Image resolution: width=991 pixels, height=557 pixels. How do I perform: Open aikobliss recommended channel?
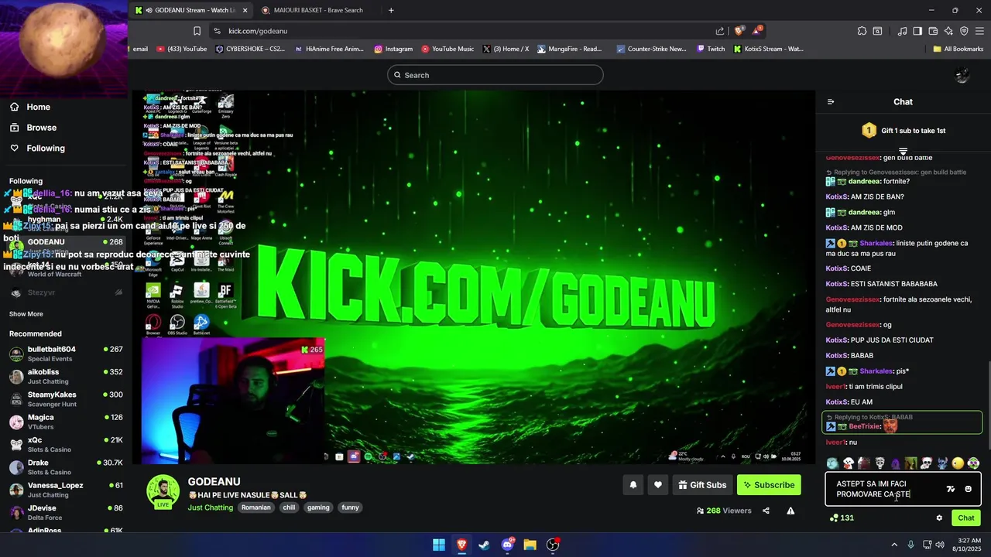[65, 376]
